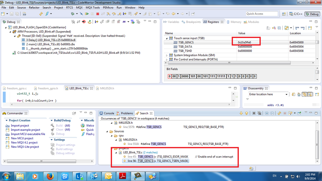Click Reset icon in Debug view toolbar

click(84, 22)
